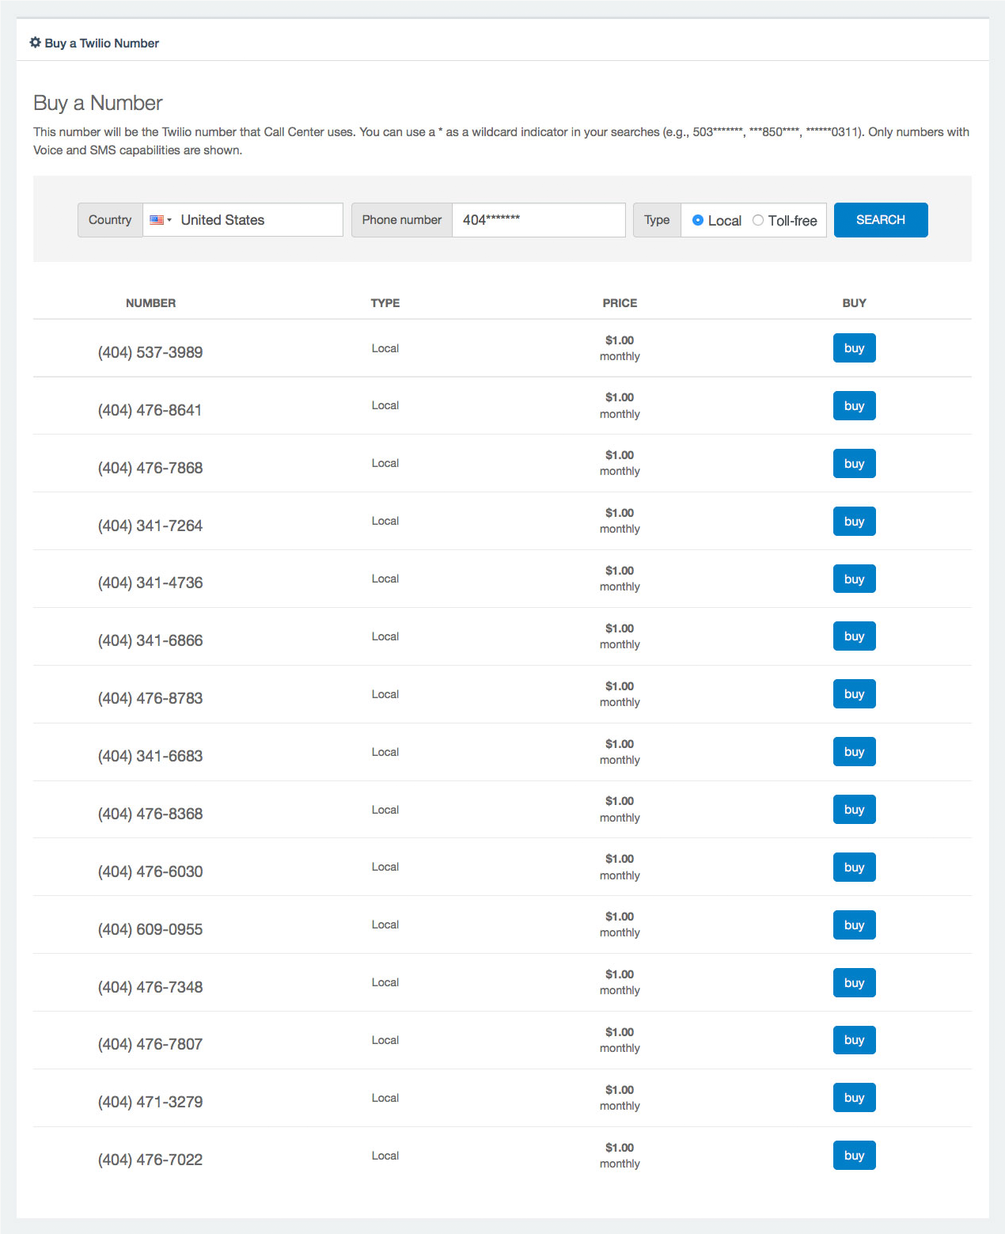Buy number (404) 537-3989
The image size is (1005, 1234).
854,347
